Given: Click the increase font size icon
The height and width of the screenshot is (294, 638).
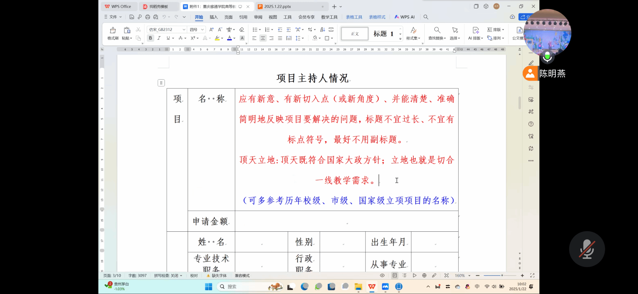Looking at the screenshot, I should point(212,30).
